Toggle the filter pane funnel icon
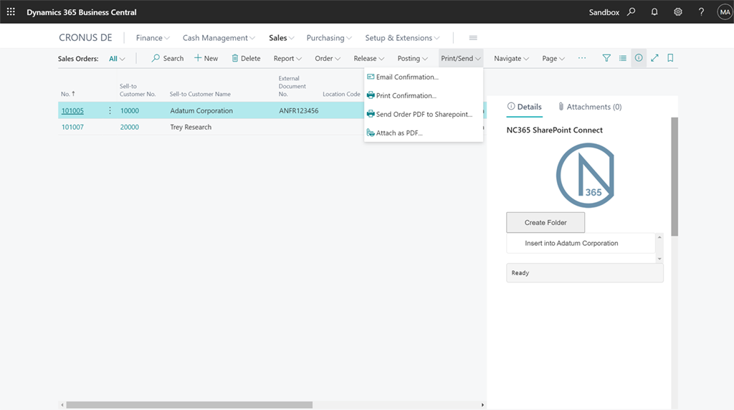This screenshot has height=410, width=734. [x=606, y=58]
